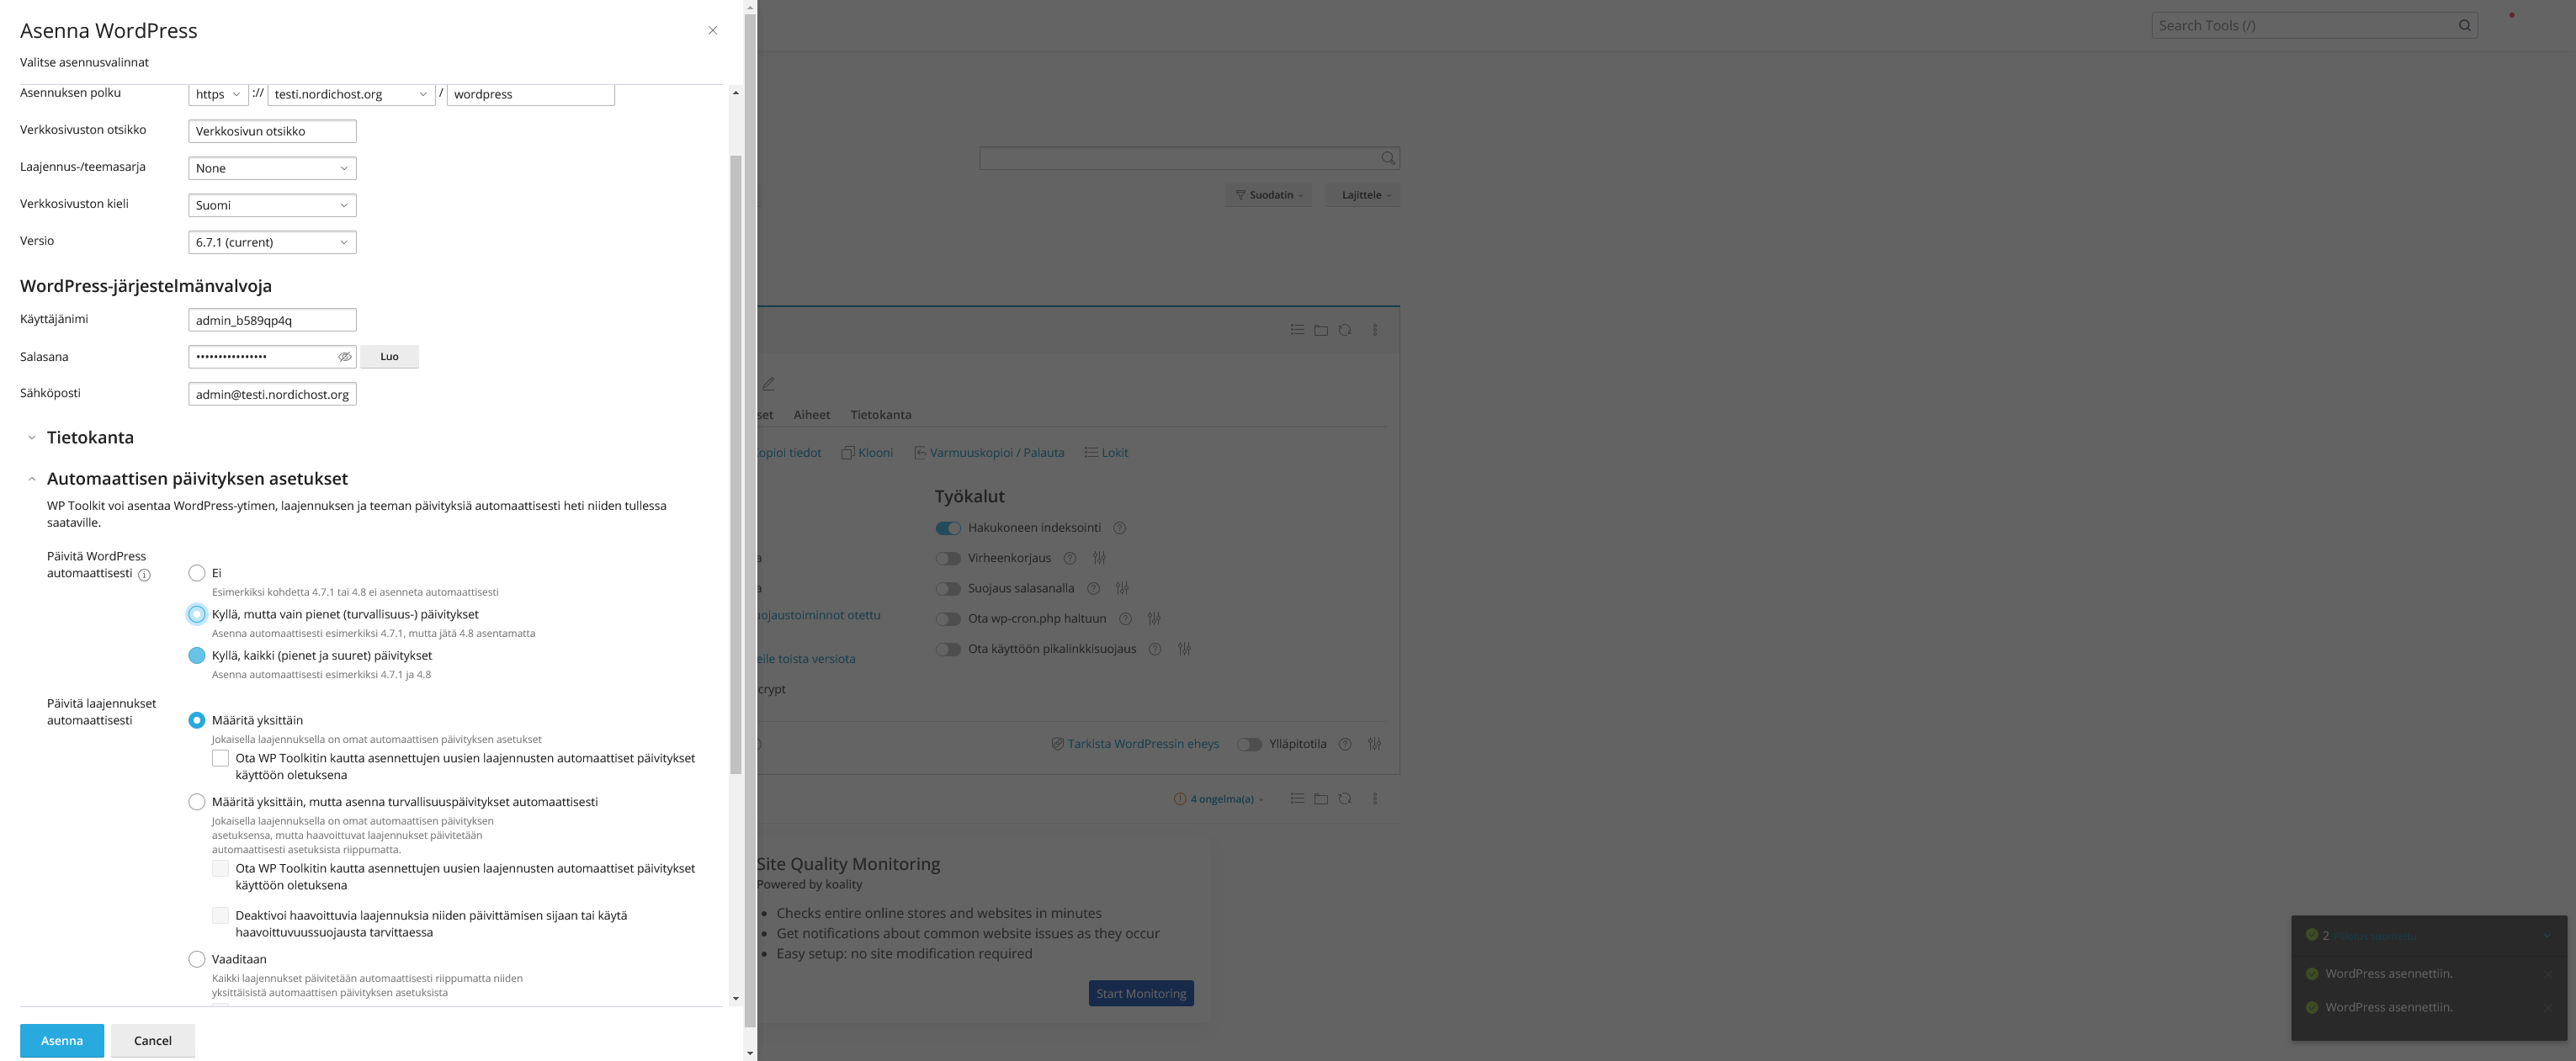Open settings sliders icon for pikalinkkisuojaus
Screen dimensions: 2576x1061
tap(1184, 649)
